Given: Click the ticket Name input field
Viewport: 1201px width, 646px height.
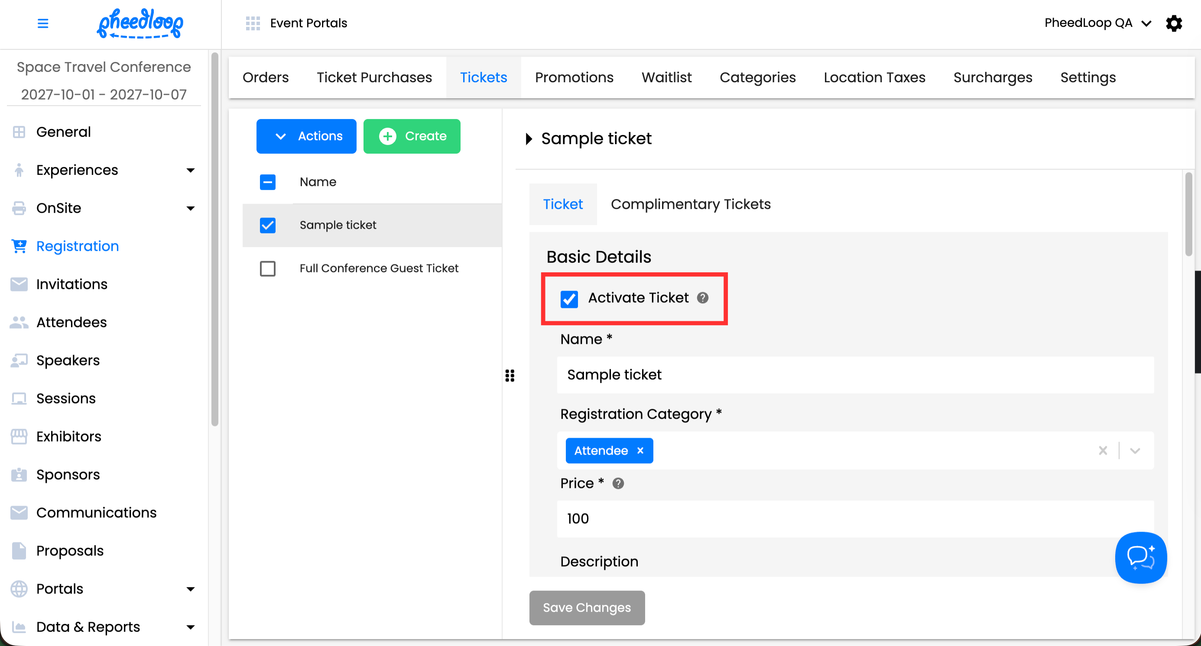Looking at the screenshot, I should 855,375.
